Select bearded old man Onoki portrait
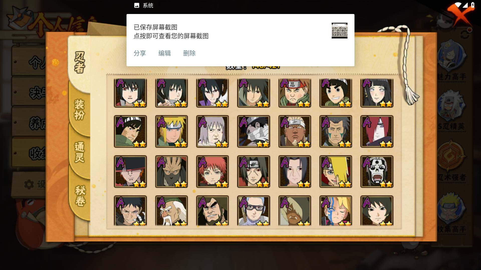Screen dimensions: 481x270 171,211
